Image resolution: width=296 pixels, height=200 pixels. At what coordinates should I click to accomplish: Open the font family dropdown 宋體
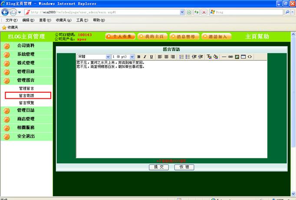pyautogui.click(x=93, y=57)
